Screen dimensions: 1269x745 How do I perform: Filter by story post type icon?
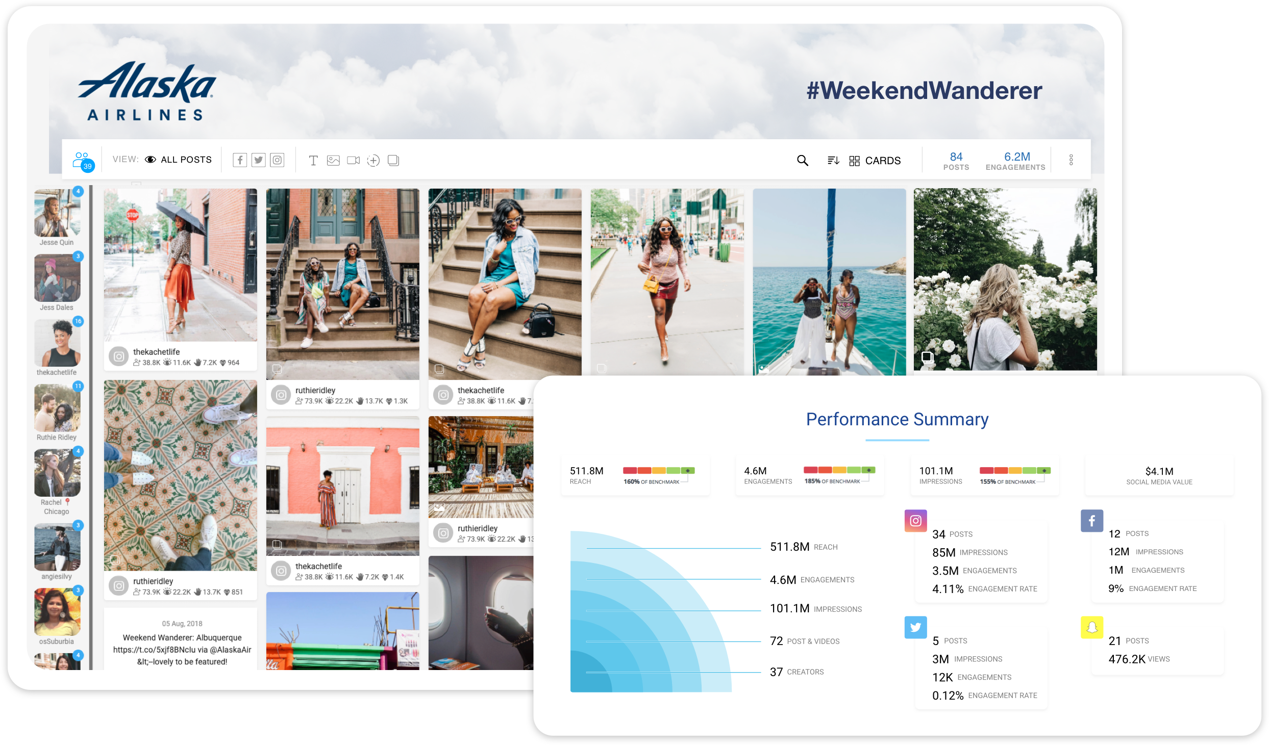(374, 161)
